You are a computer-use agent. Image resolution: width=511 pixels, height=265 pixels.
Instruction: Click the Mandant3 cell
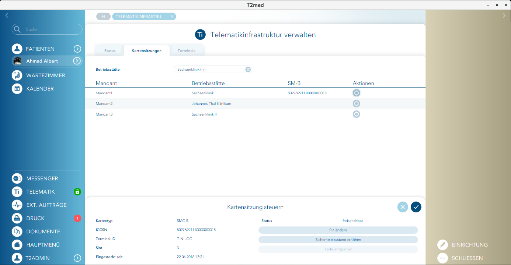tap(104, 114)
